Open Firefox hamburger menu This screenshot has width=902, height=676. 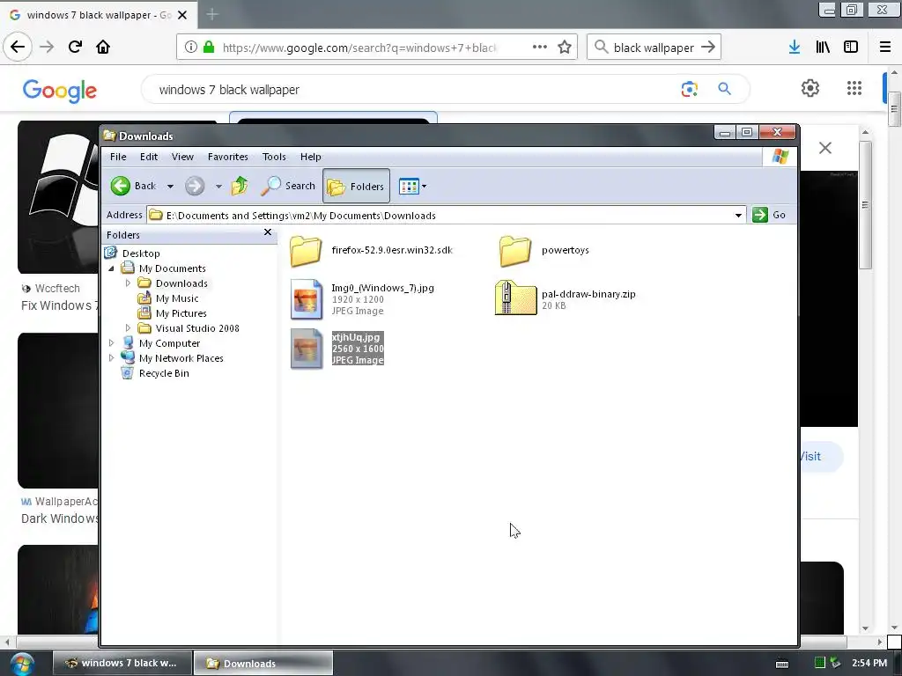885,48
